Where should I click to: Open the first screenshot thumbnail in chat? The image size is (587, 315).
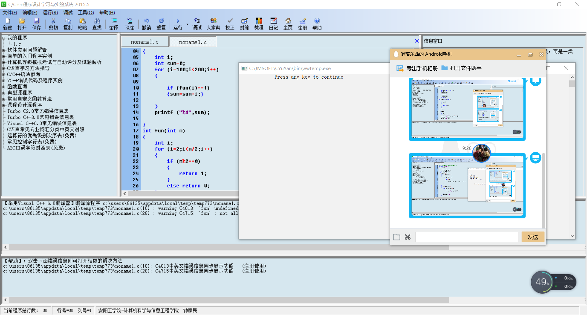point(467,109)
